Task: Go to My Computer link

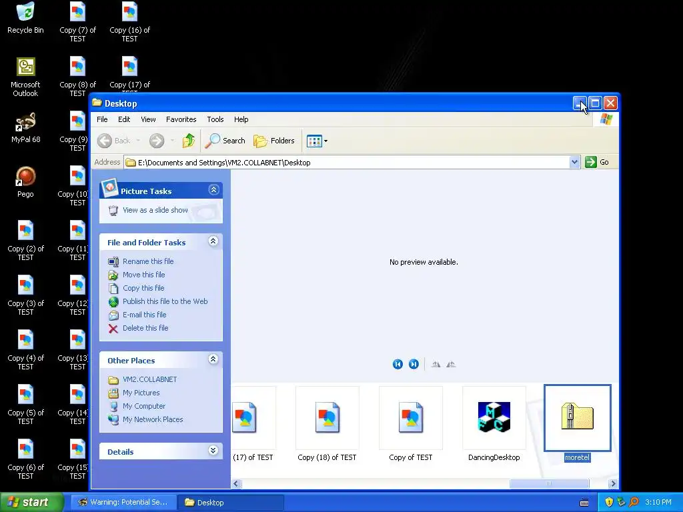Action: (x=144, y=406)
